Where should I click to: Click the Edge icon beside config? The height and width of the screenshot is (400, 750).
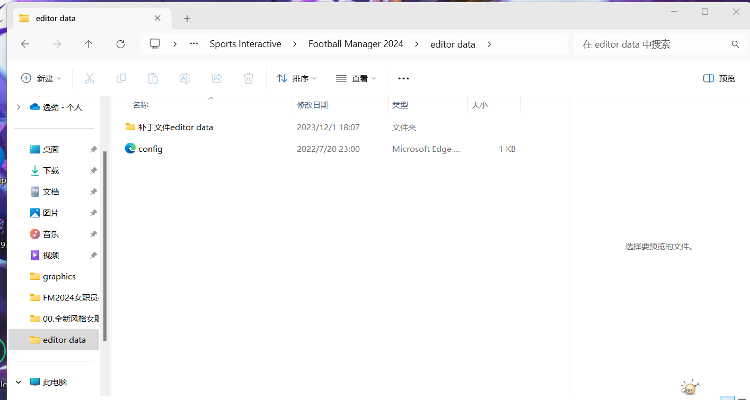click(130, 149)
